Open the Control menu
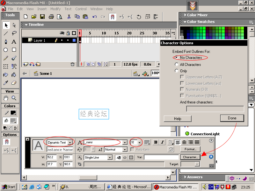 81,9
